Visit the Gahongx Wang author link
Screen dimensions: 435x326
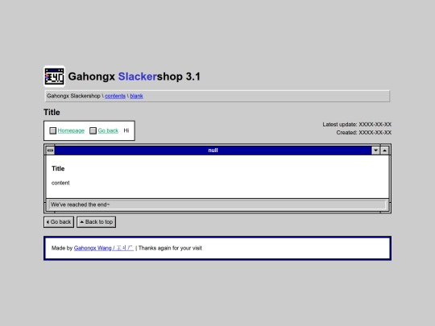click(x=104, y=248)
